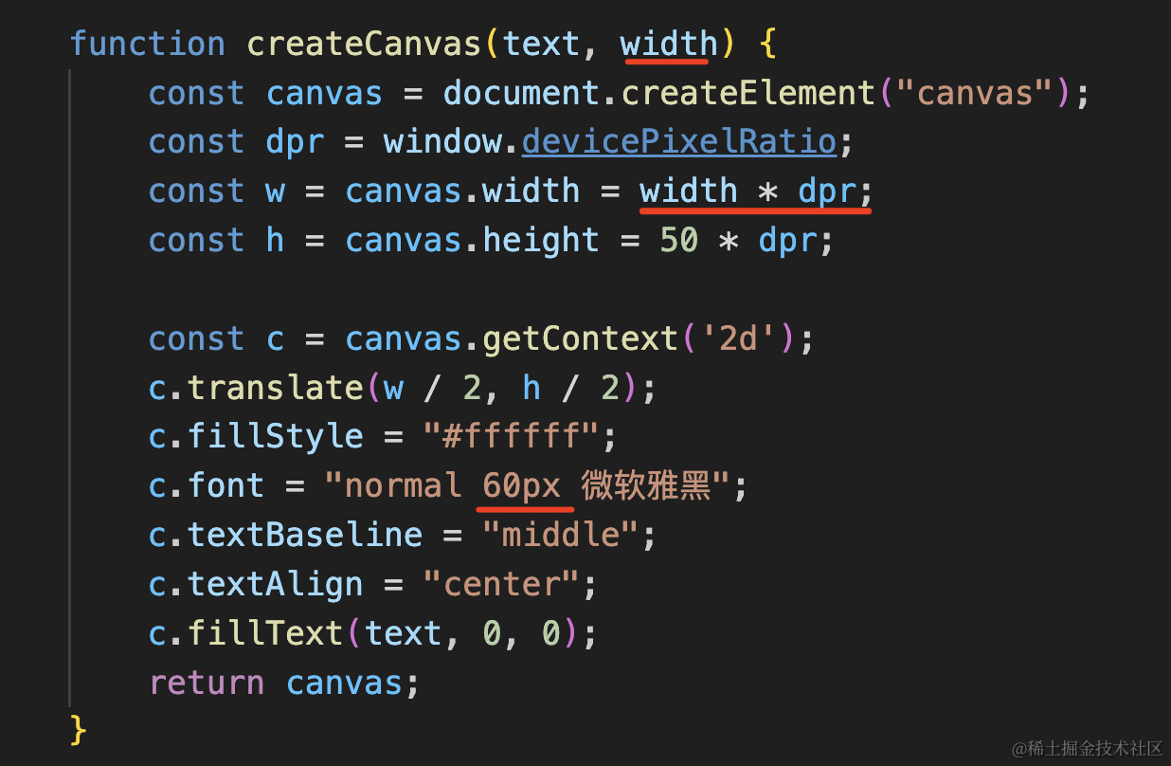Open the underlined devicePixelRatio property
This screenshot has height=766, width=1171.
pos(678,142)
